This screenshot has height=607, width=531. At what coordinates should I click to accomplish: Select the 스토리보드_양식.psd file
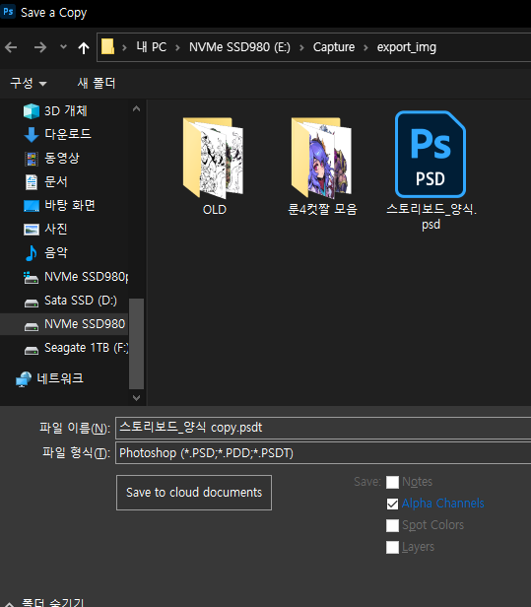click(x=431, y=170)
